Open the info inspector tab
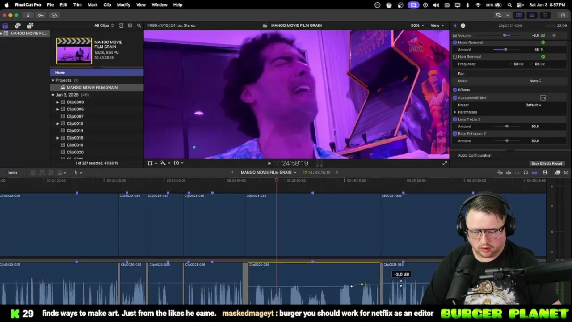 click(463, 25)
